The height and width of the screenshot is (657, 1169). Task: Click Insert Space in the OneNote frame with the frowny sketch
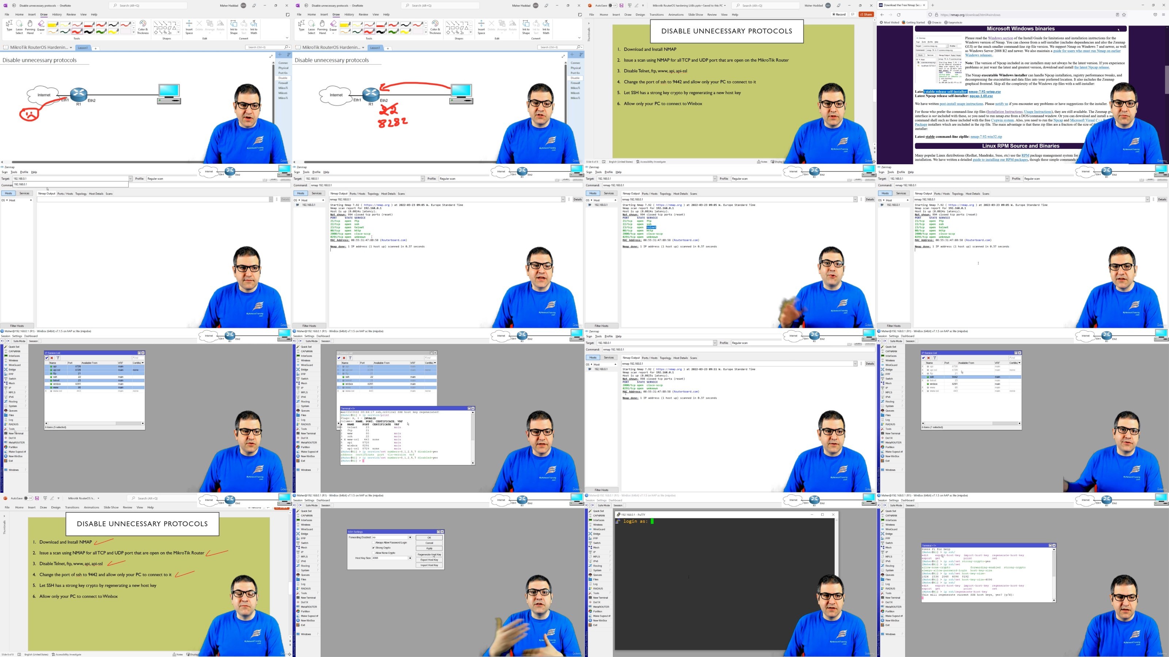[x=189, y=27]
